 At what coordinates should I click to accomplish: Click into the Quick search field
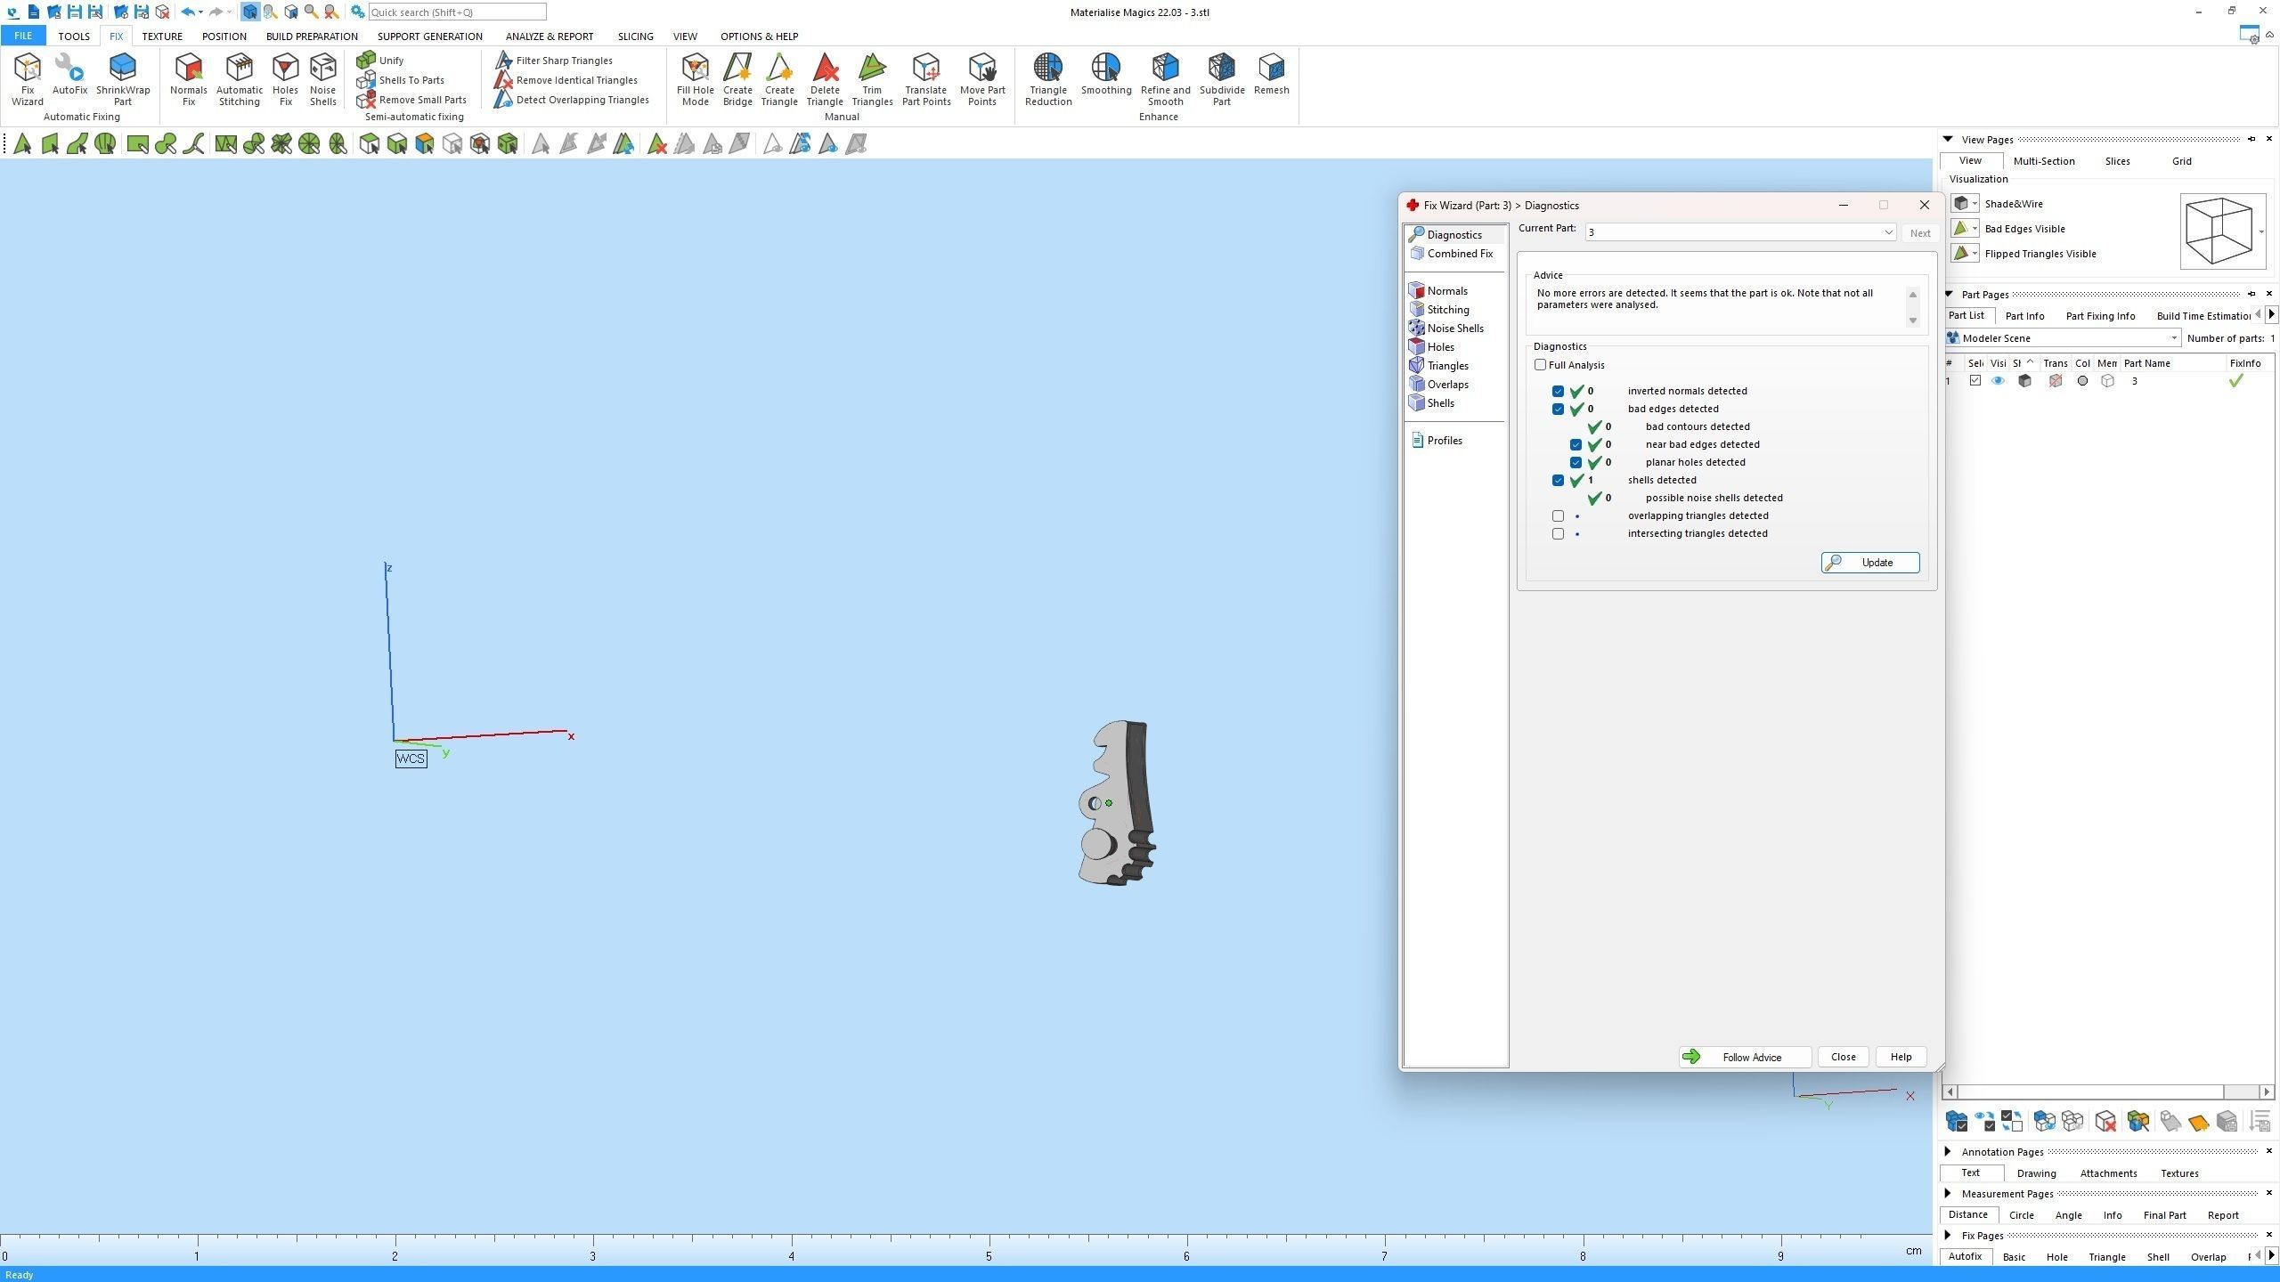(456, 12)
